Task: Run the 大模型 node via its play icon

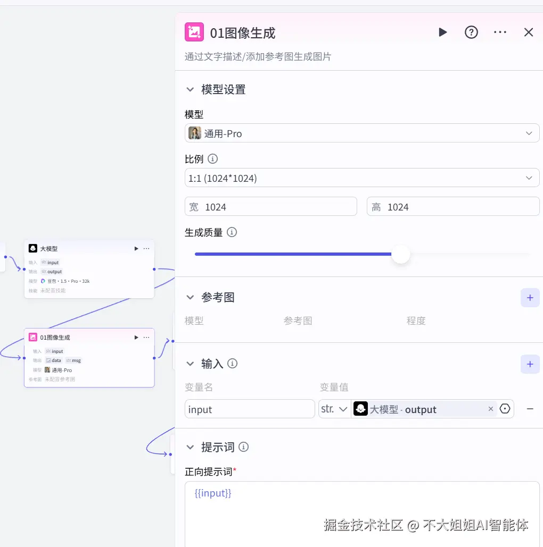Action: [136, 248]
